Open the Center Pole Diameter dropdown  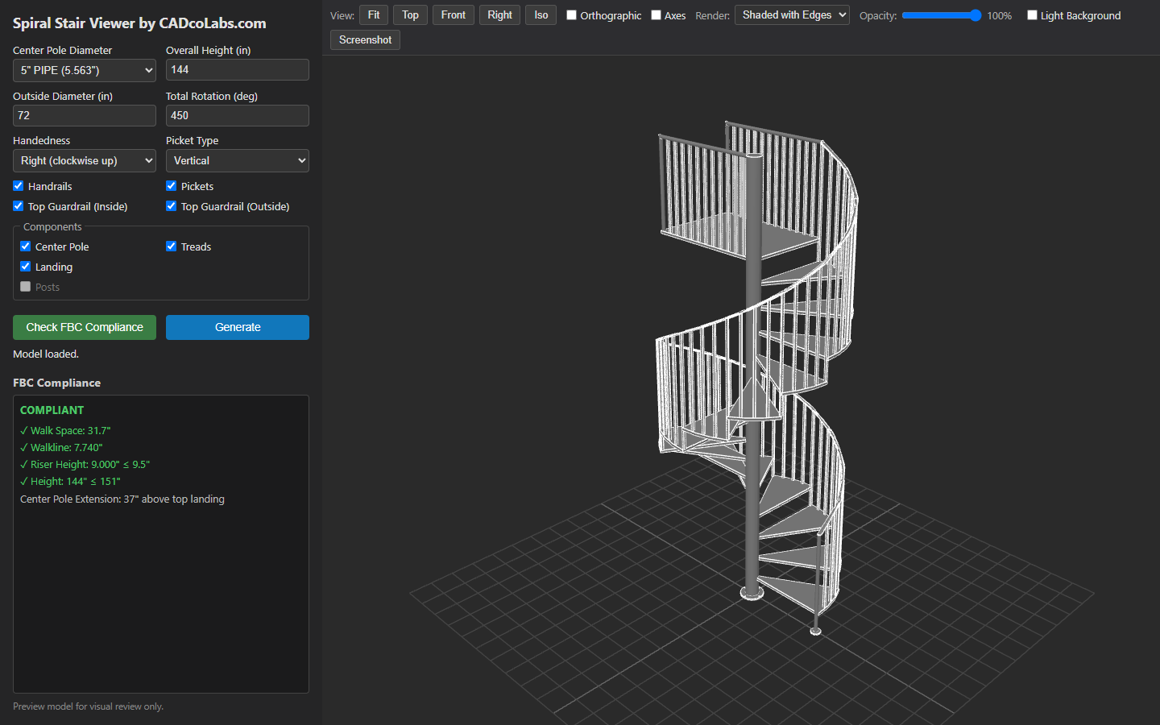point(85,70)
